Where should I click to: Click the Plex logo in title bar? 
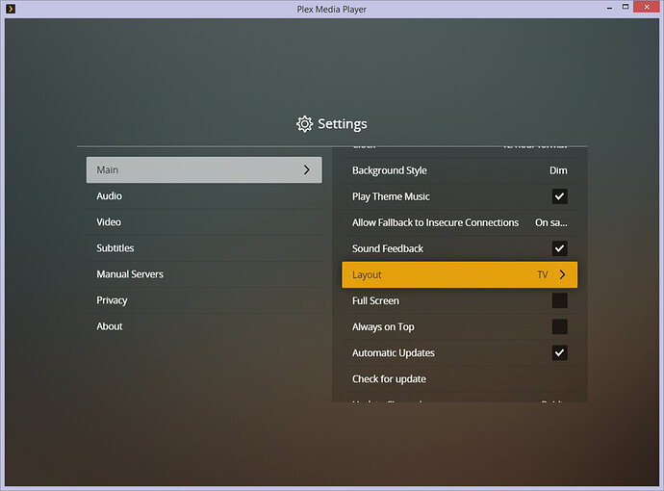click(11, 9)
